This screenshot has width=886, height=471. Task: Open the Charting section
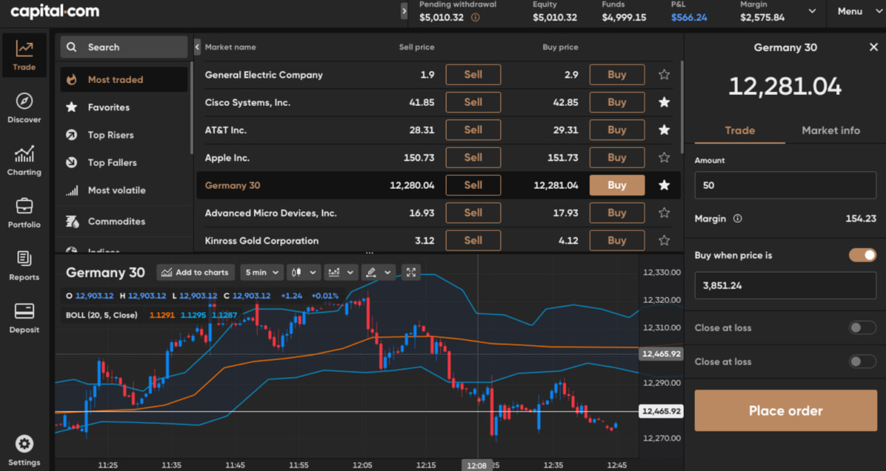point(24,160)
